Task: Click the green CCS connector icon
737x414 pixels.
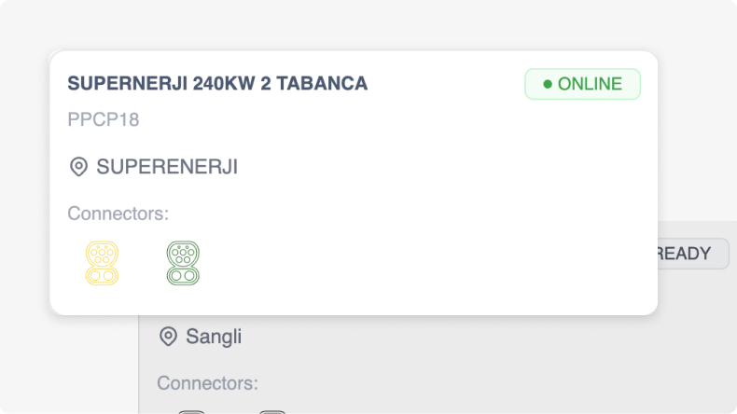Action: click(183, 263)
